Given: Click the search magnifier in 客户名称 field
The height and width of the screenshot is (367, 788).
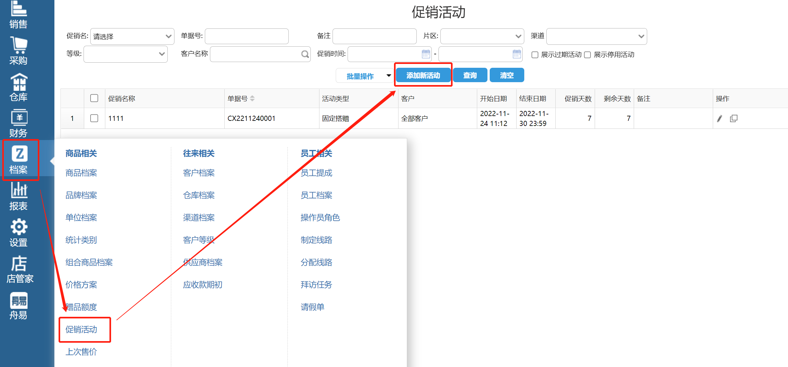Looking at the screenshot, I should pyautogui.click(x=305, y=54).
